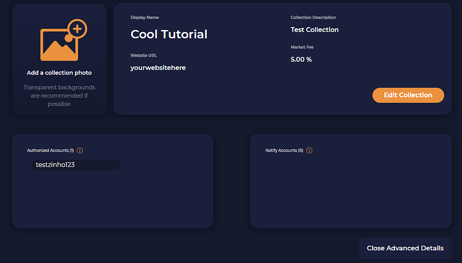Viewport: 462px width, 263px height.
Task: Click the "Authorized Accounts (1)" label
Action: coord(50,151)
